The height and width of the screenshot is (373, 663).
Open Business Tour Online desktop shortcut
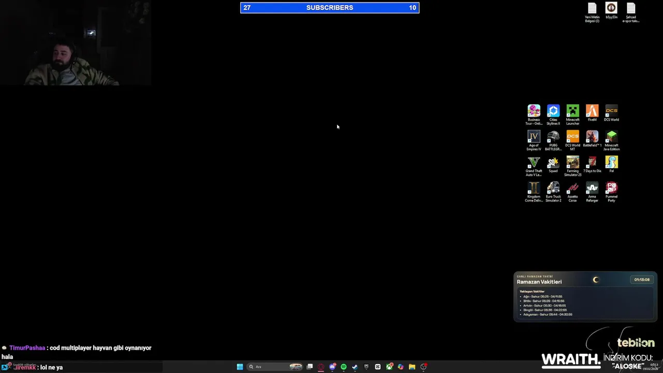click(x=534, y=115)
